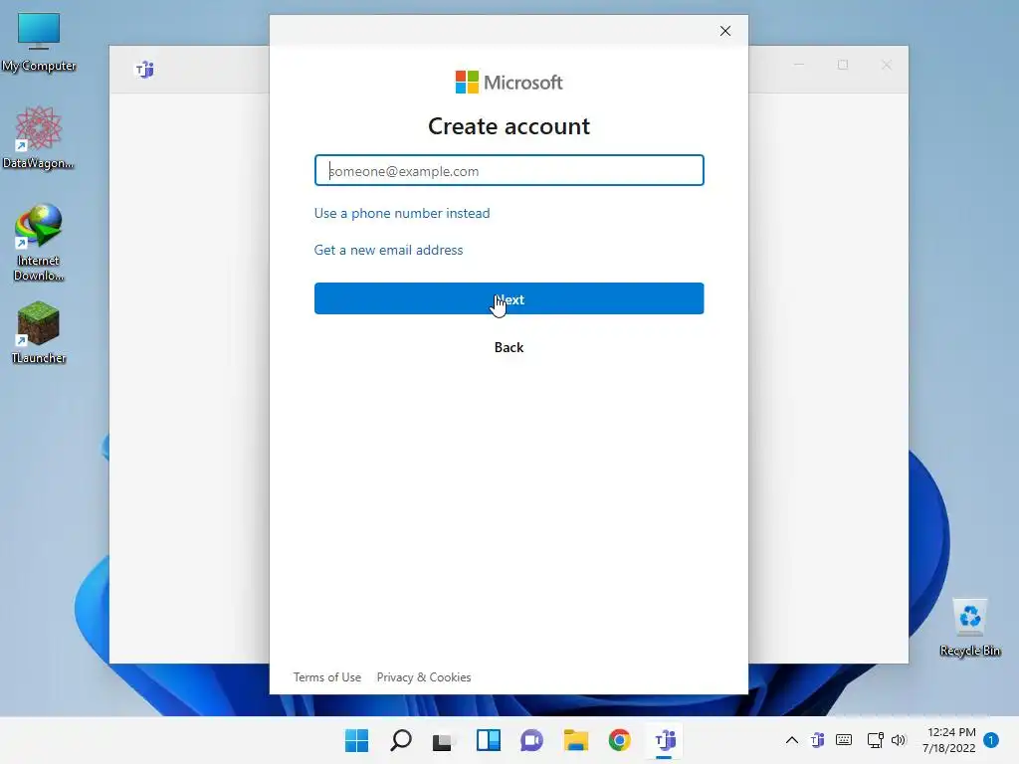Select Internet Download Manager desktop shortcut
Screen dimensions: 1019x764
[x=39, y=243]
